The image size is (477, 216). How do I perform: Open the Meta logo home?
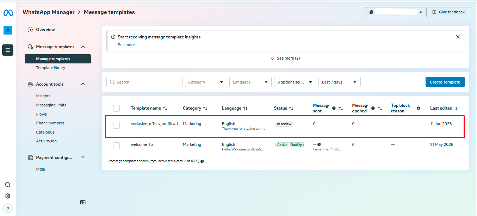[8, 13]
